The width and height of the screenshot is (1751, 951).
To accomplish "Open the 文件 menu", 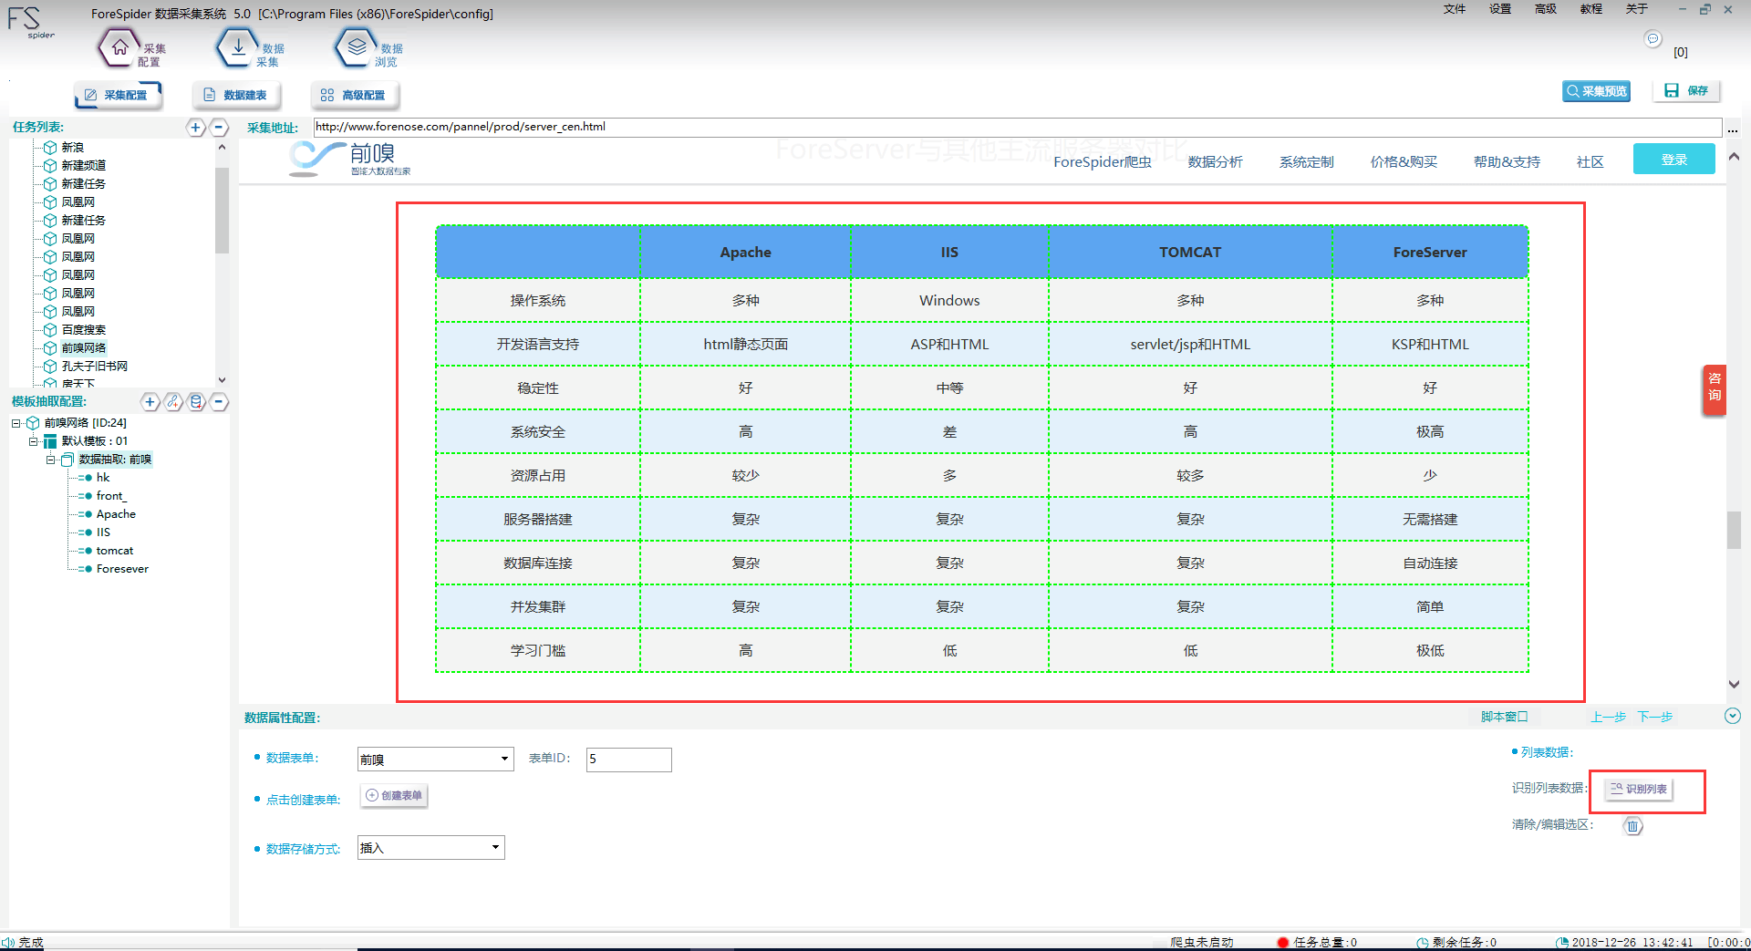I will 1455,9.
